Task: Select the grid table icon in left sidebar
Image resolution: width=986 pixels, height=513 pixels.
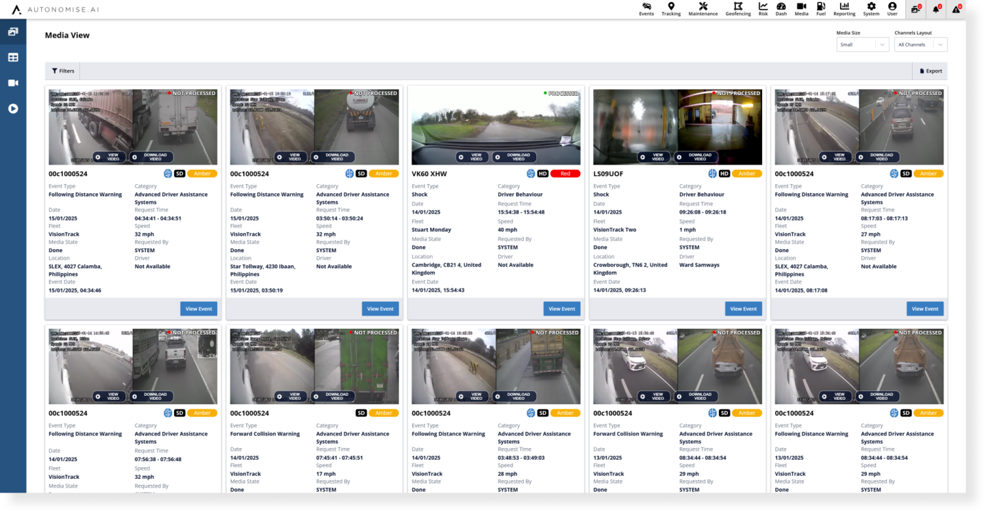Action: tap(13, 58)
